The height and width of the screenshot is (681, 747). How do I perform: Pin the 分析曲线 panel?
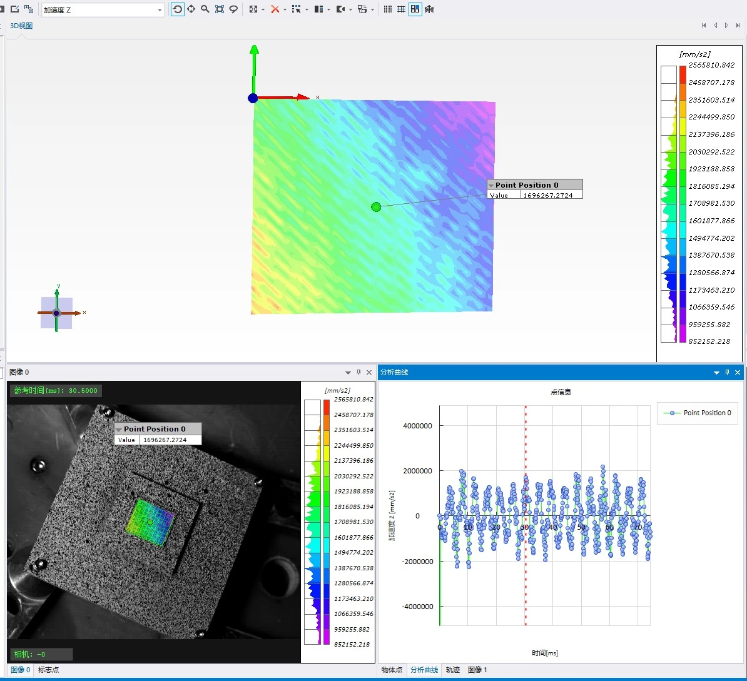tap(728, 373)
